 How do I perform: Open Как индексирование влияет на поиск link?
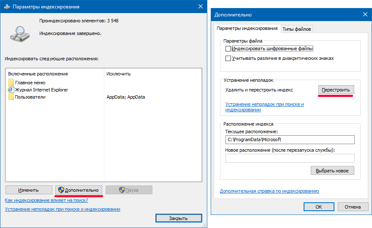46,200
